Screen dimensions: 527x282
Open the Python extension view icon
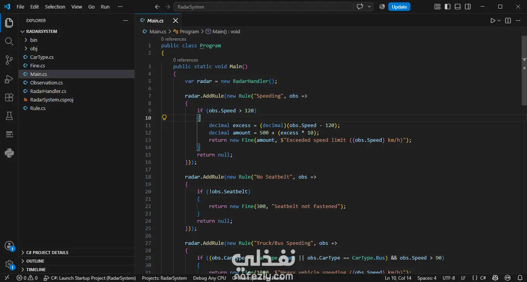[9, 153]
